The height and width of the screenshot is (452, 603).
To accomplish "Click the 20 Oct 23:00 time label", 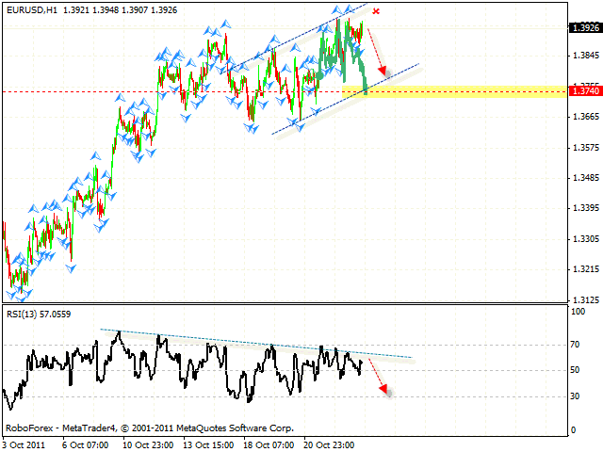I will click(328, 444).
